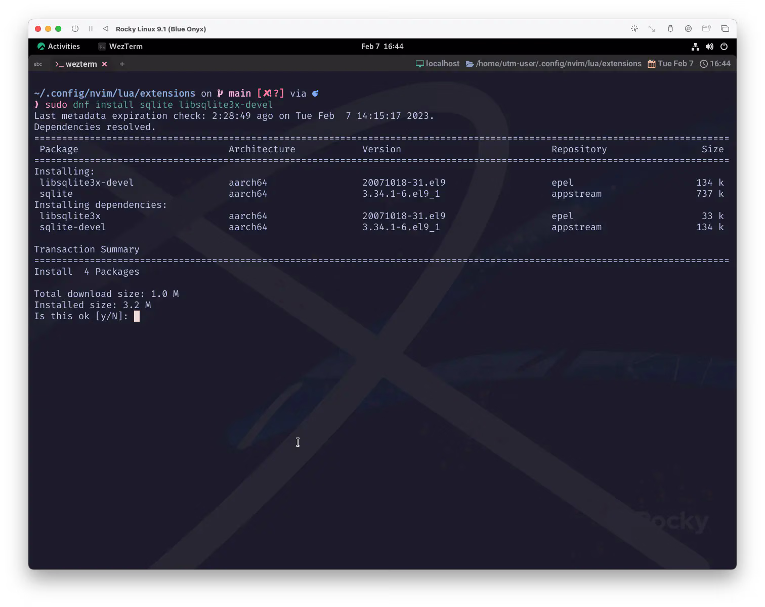Open the USB devices icon in UTM toolbar
The image size is (765, 607).
(670, 29)
